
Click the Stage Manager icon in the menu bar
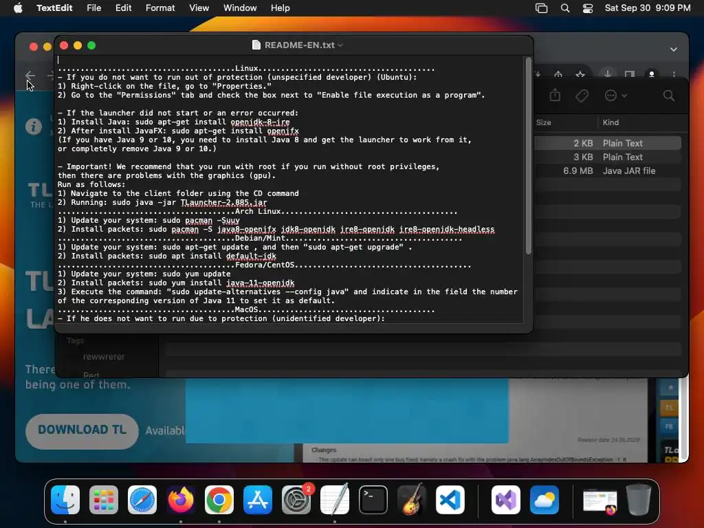[542, 8]
